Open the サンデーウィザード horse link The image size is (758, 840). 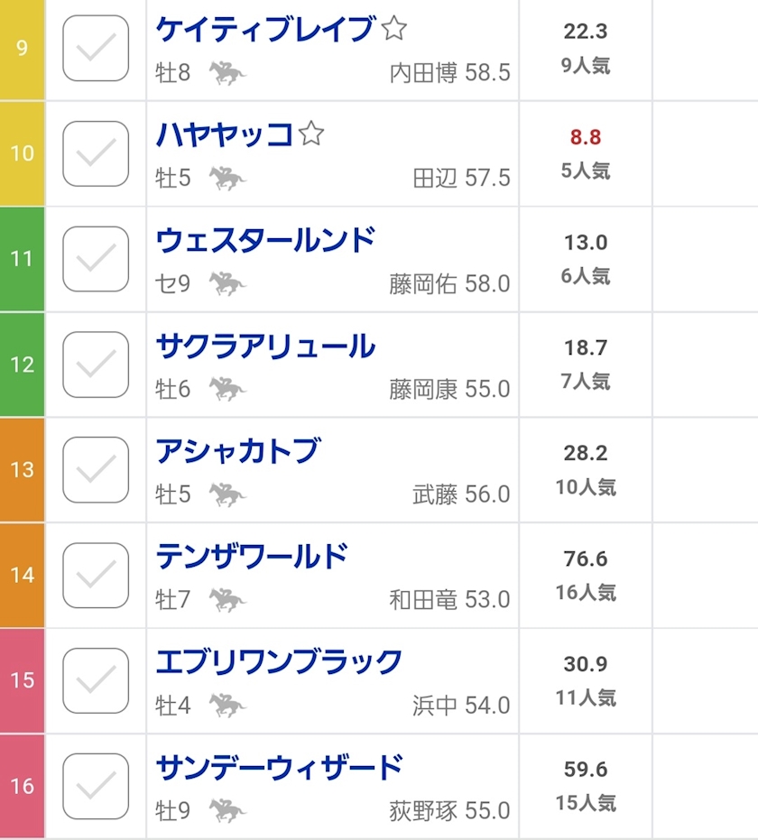(279, 768)
